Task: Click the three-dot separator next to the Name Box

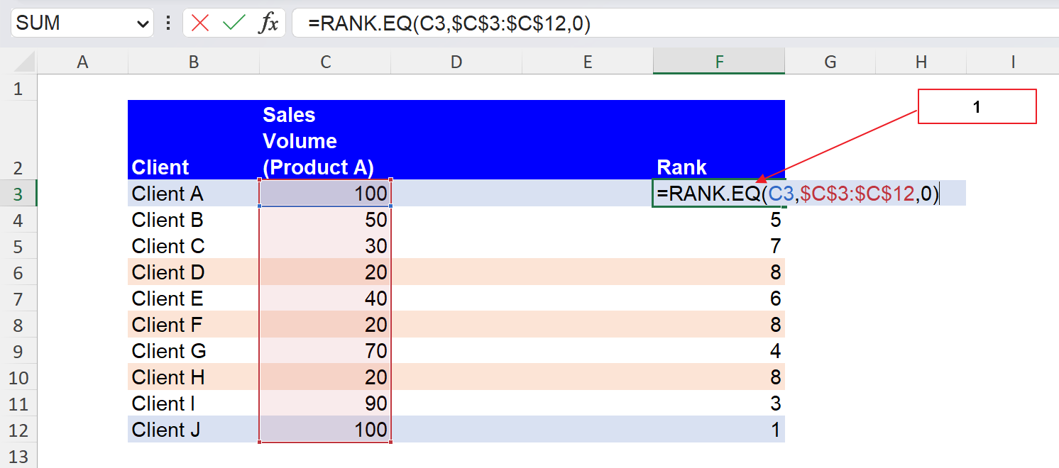Action: click(168, 22)
